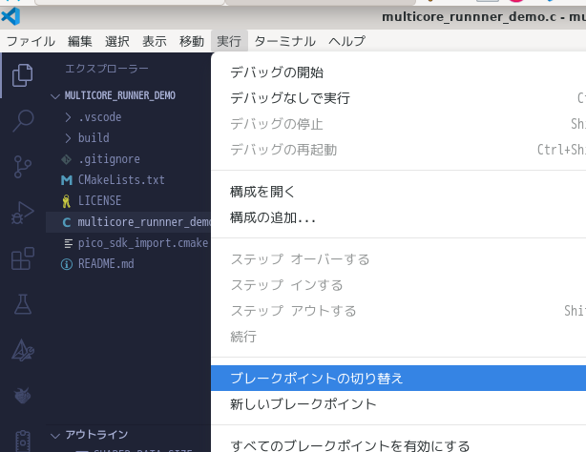Image resolution: width=586 pixels, height=452 pixels.
Task: Open the Search view icon
Action: [x=22, y=121]
